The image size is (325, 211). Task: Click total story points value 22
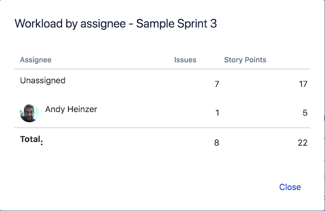(303, 143)
